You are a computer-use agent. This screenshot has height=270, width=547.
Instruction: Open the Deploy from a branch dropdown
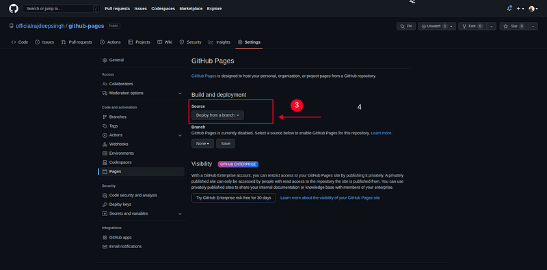(217, 115)
